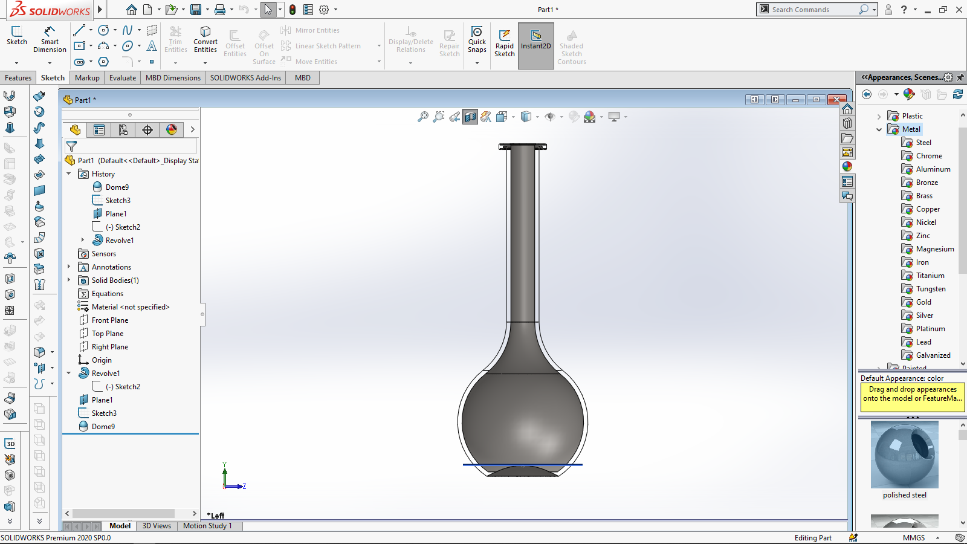Click the Edit Appearance sphere icon
Viewport: 967px width, 544px height.
573,117
